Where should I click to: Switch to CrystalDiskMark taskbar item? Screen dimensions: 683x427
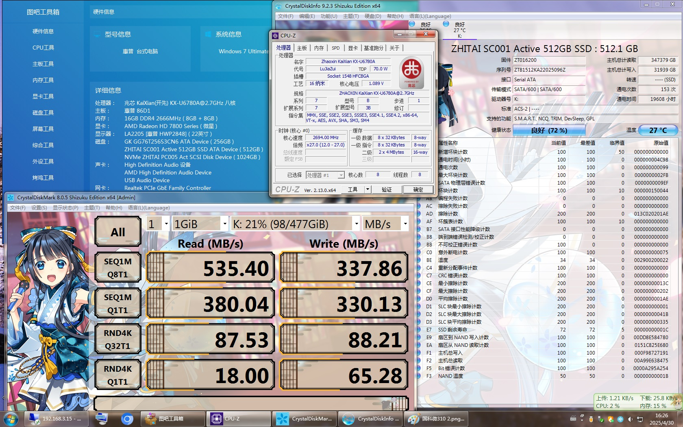point(305,418)
